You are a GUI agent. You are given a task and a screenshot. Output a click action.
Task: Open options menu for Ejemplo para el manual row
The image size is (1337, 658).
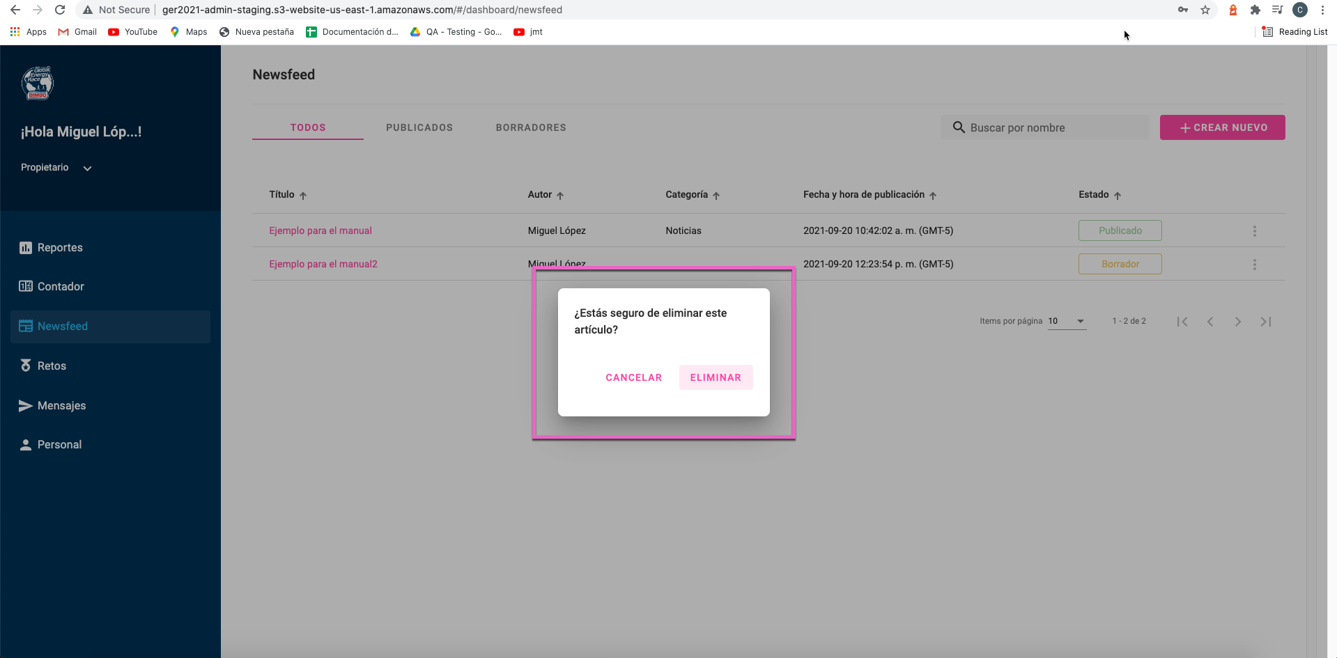pos(1255,231)
